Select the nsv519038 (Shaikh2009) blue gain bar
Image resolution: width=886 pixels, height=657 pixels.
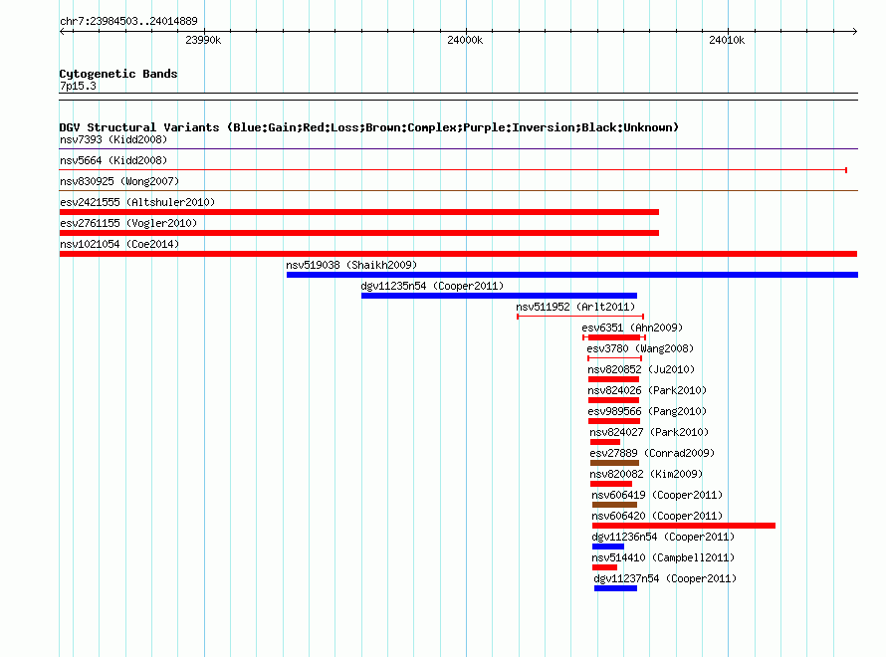click(572, 275)
